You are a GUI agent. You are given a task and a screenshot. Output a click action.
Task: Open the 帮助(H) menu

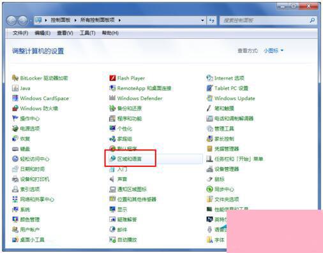tap(110, 33)
